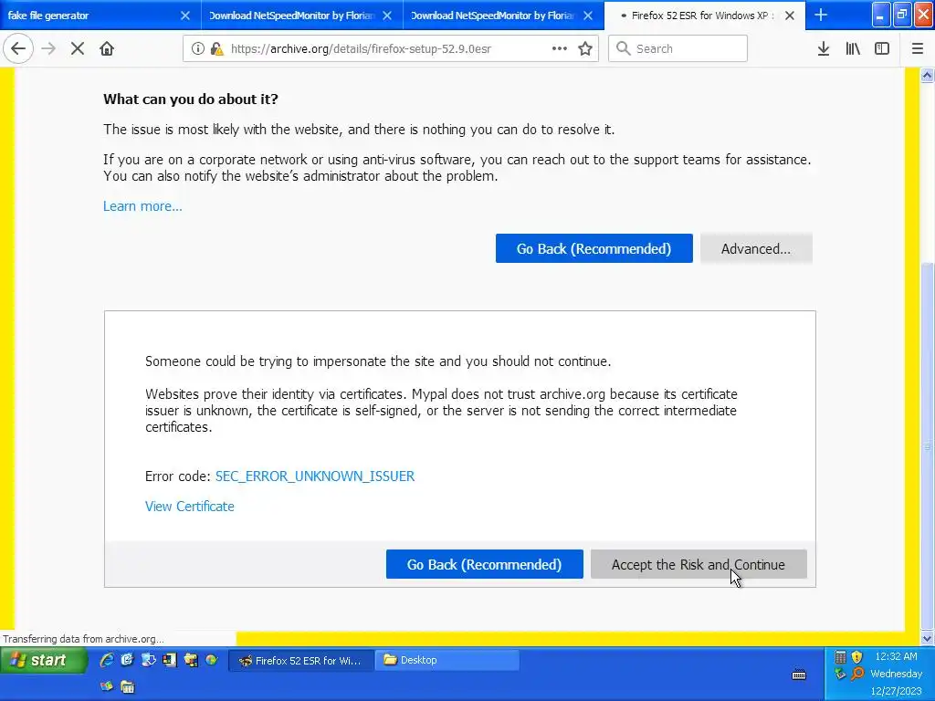
Task: Open a new tab with the plus button
Action: [821, 16]
